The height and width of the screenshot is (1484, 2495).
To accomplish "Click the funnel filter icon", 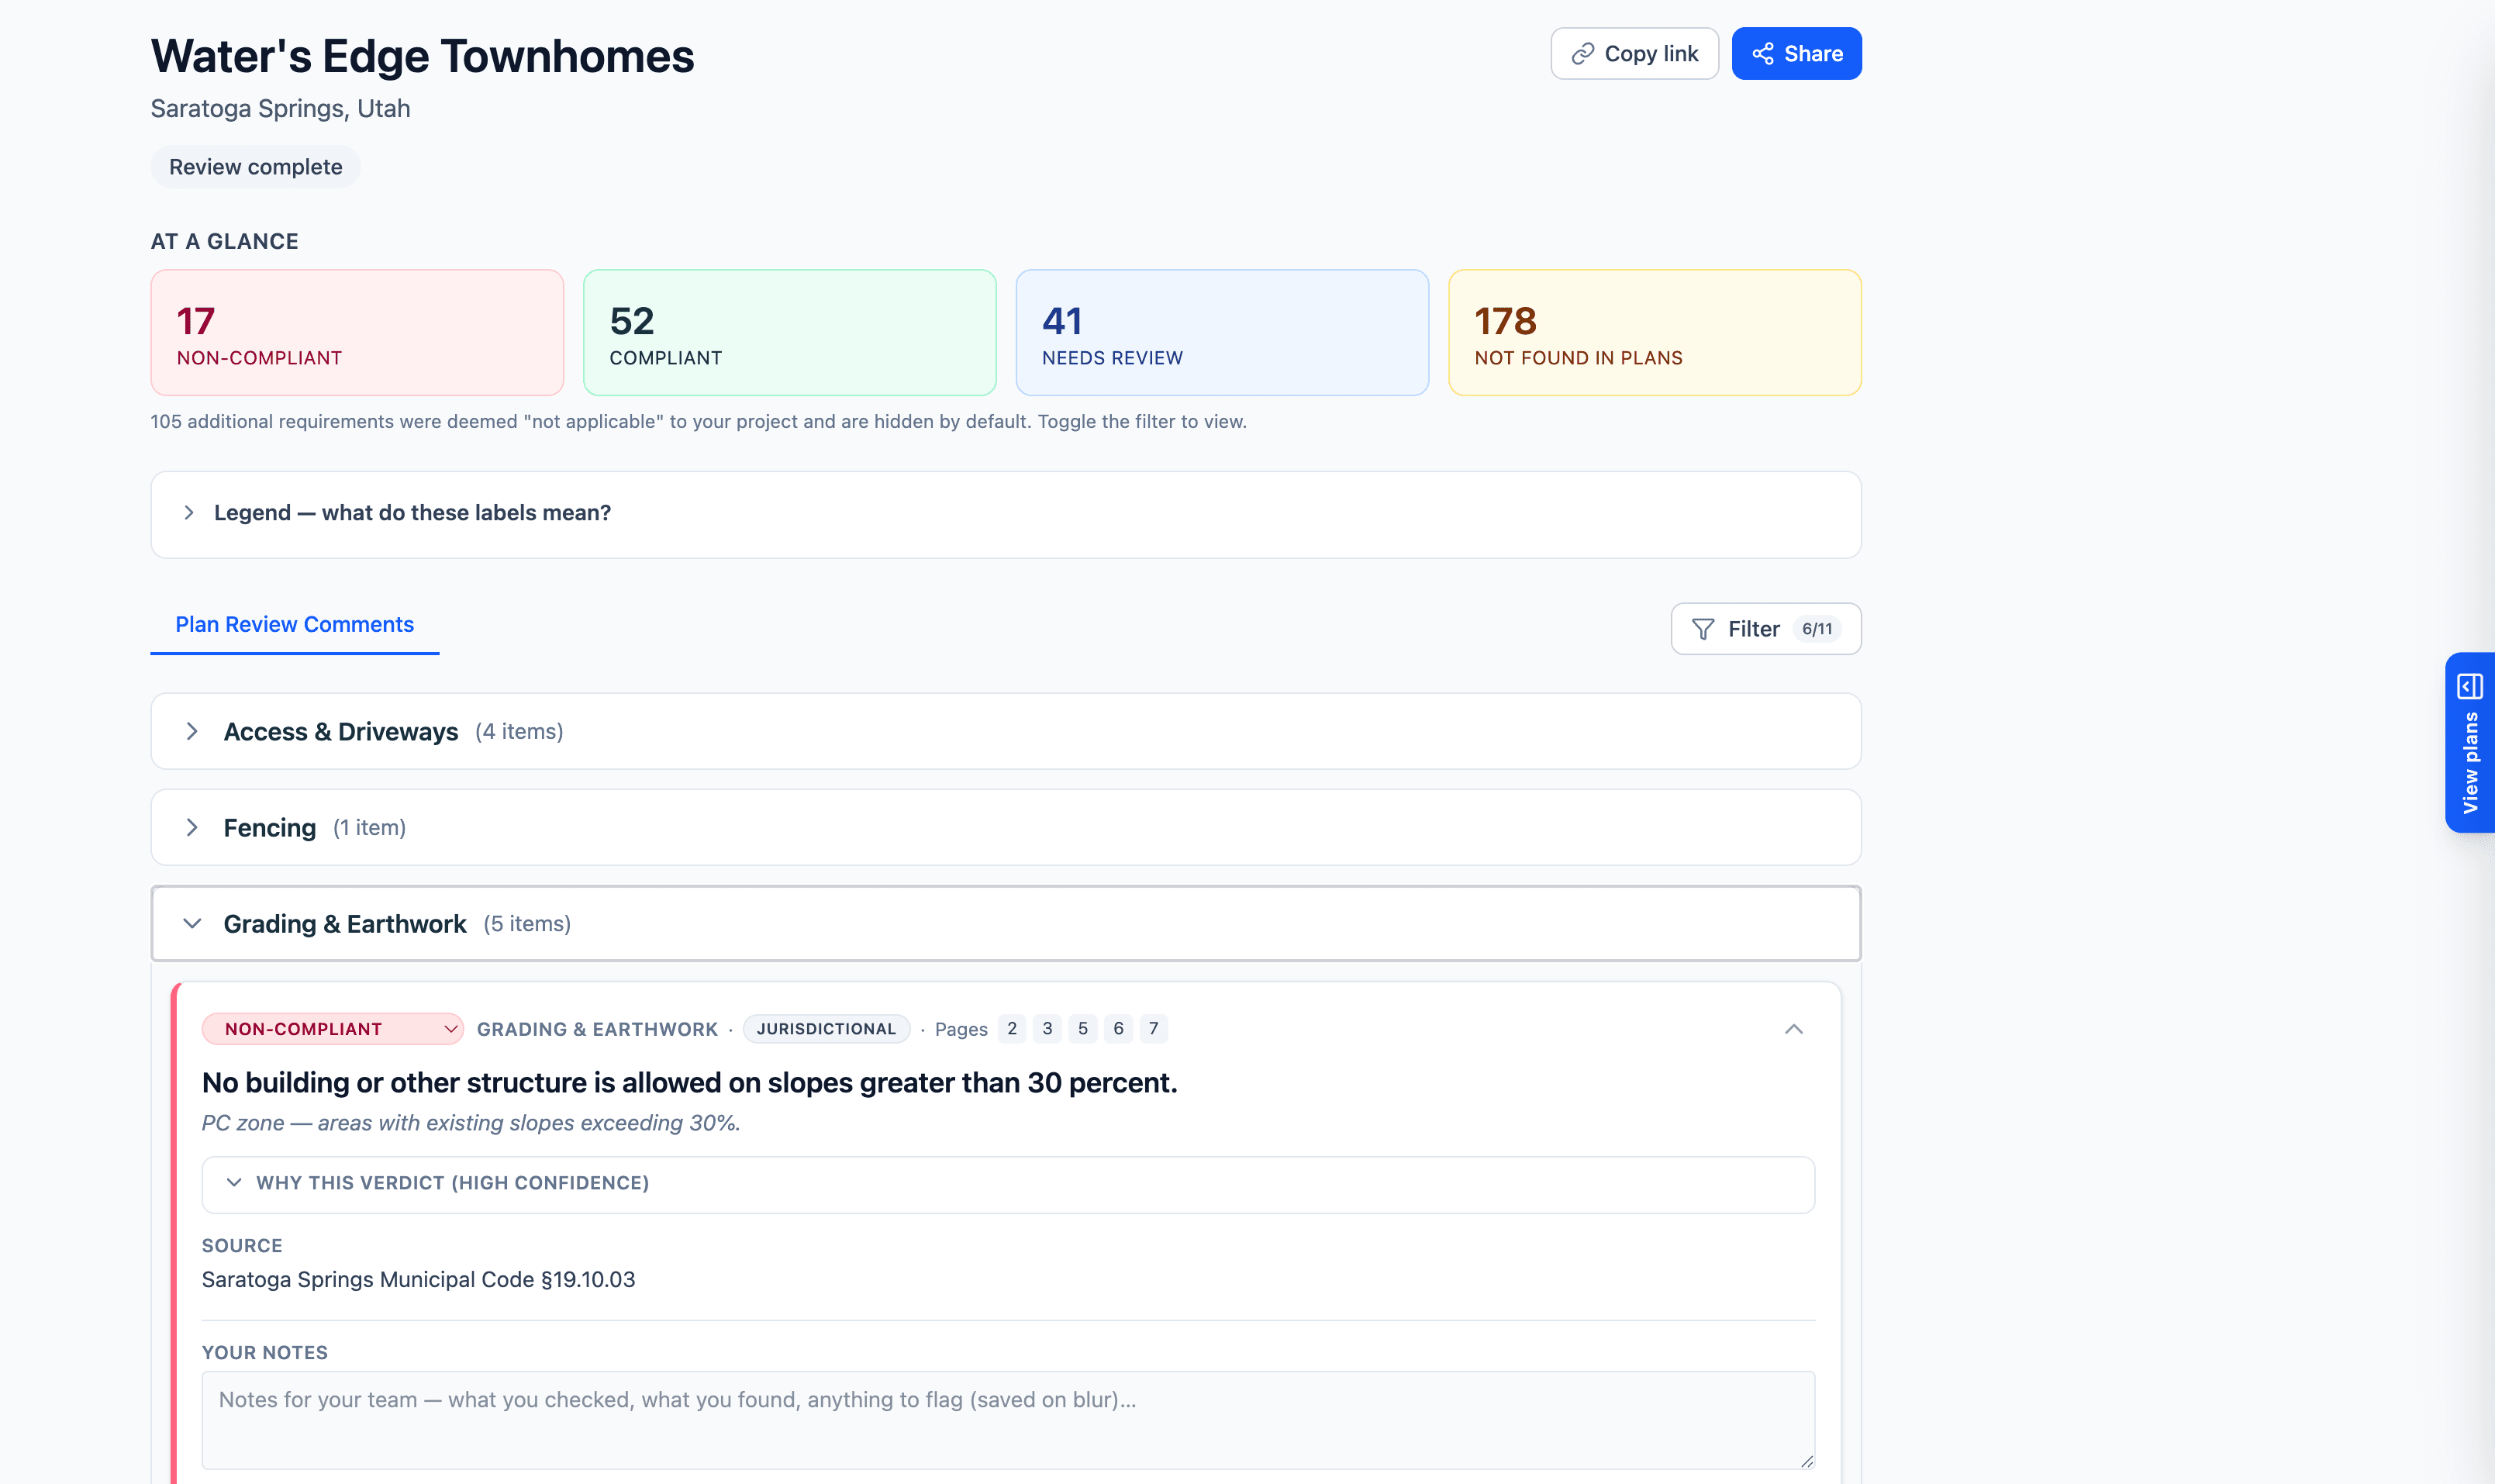I will pyautogui.click(x=1703, y=629).
